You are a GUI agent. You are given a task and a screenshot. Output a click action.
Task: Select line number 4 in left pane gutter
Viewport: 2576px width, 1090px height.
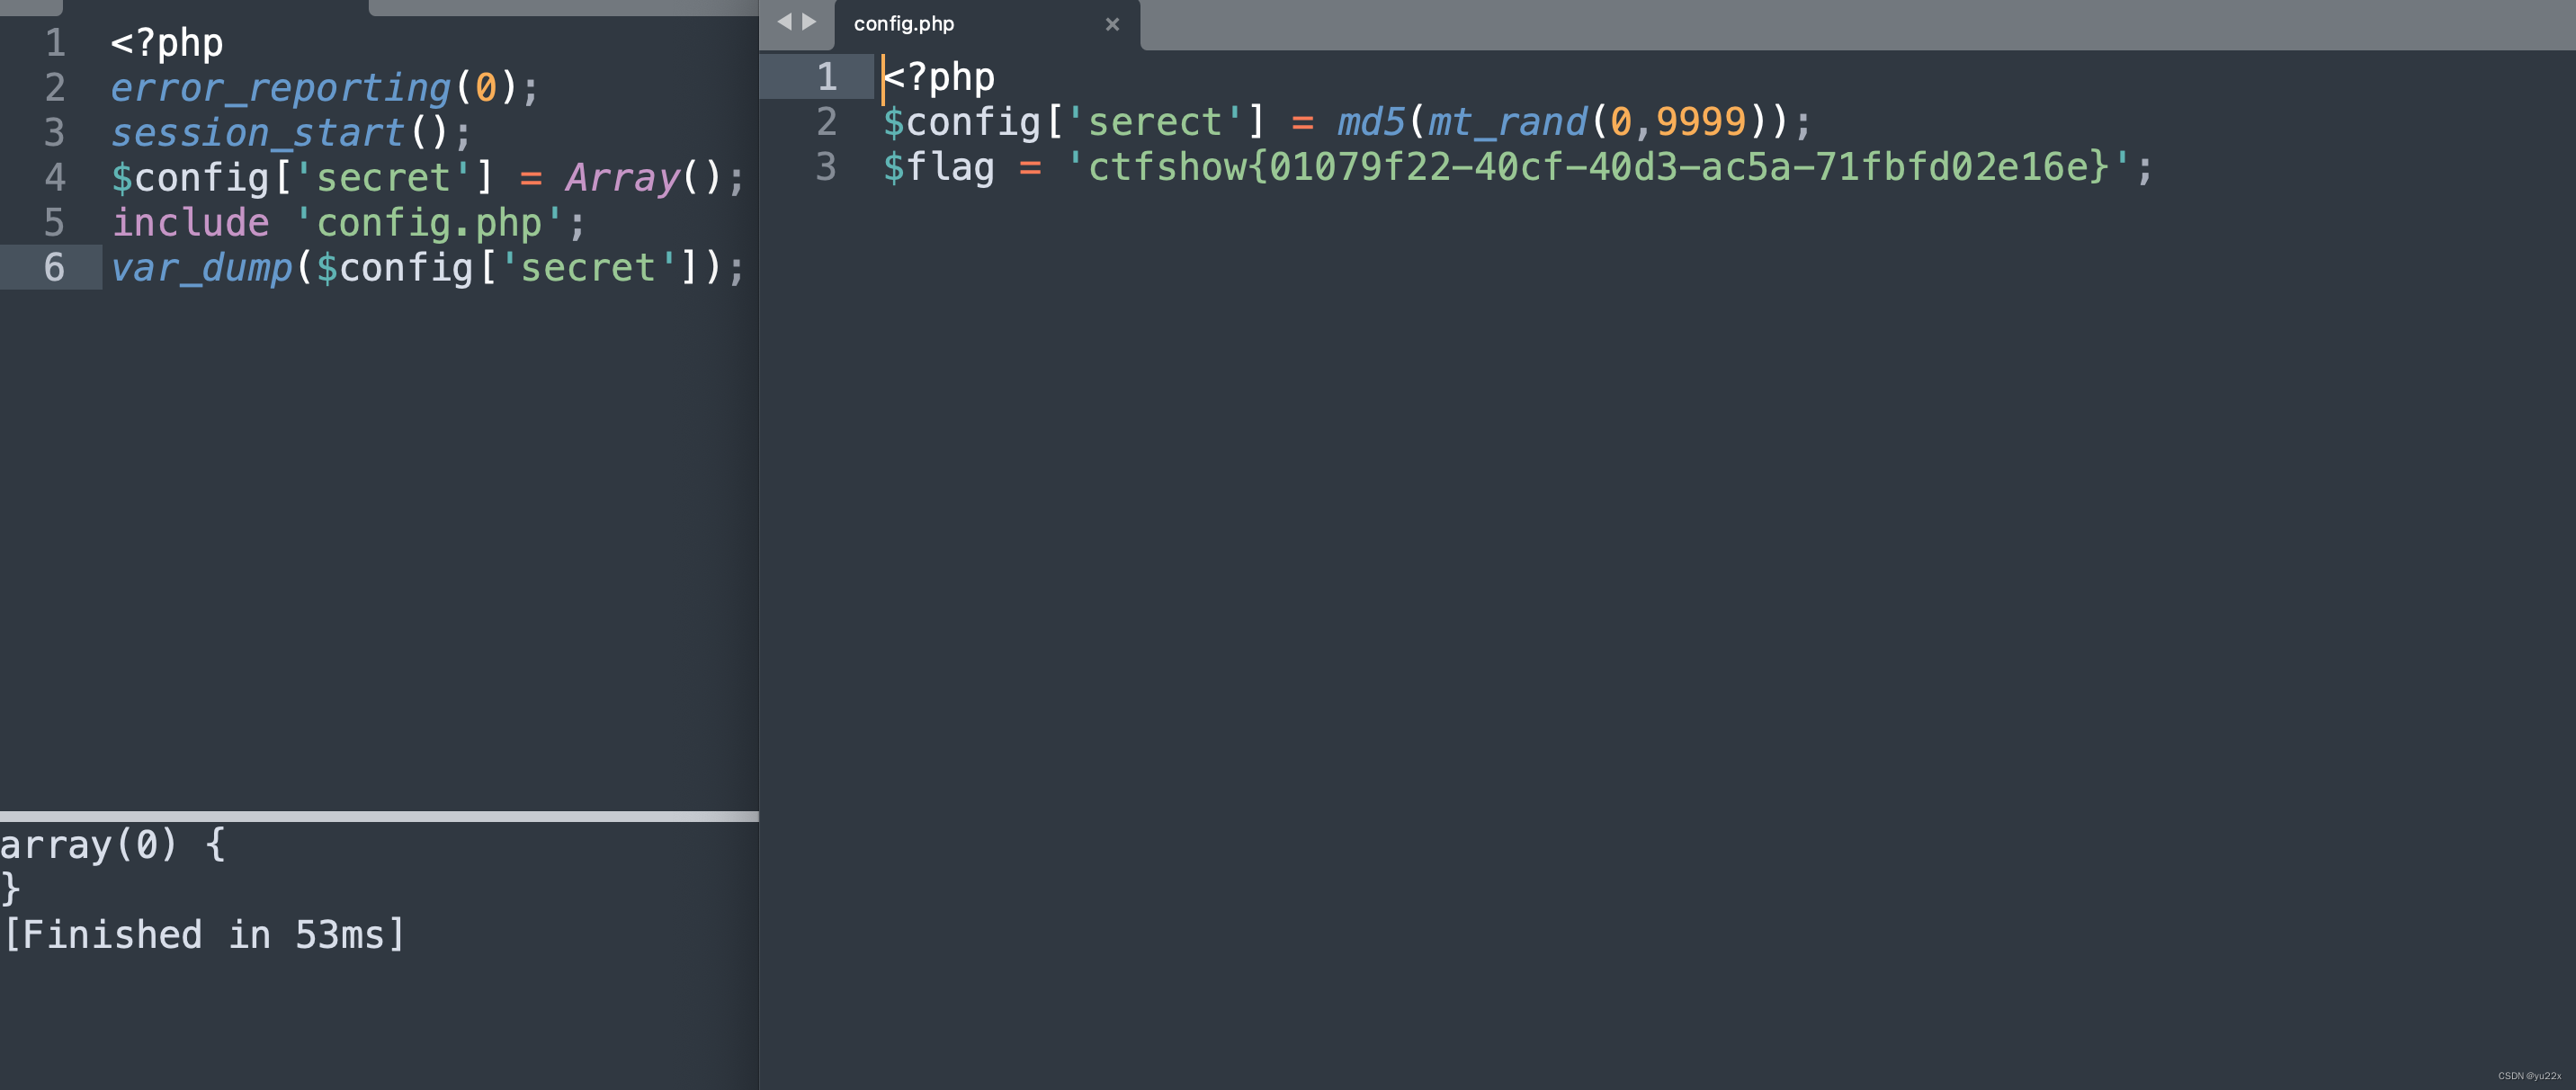pos(54,178)
